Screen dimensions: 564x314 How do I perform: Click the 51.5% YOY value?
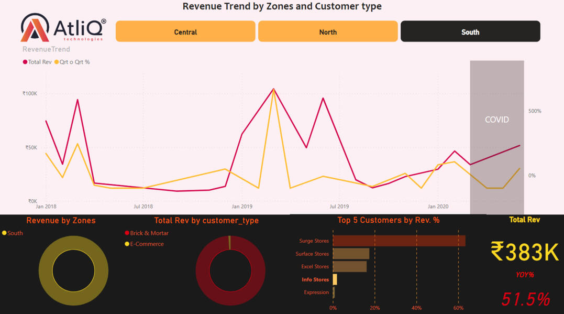click(x=525, y=299)
